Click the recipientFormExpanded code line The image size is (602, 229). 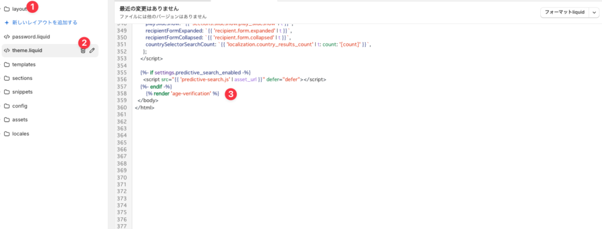[219, 31]
